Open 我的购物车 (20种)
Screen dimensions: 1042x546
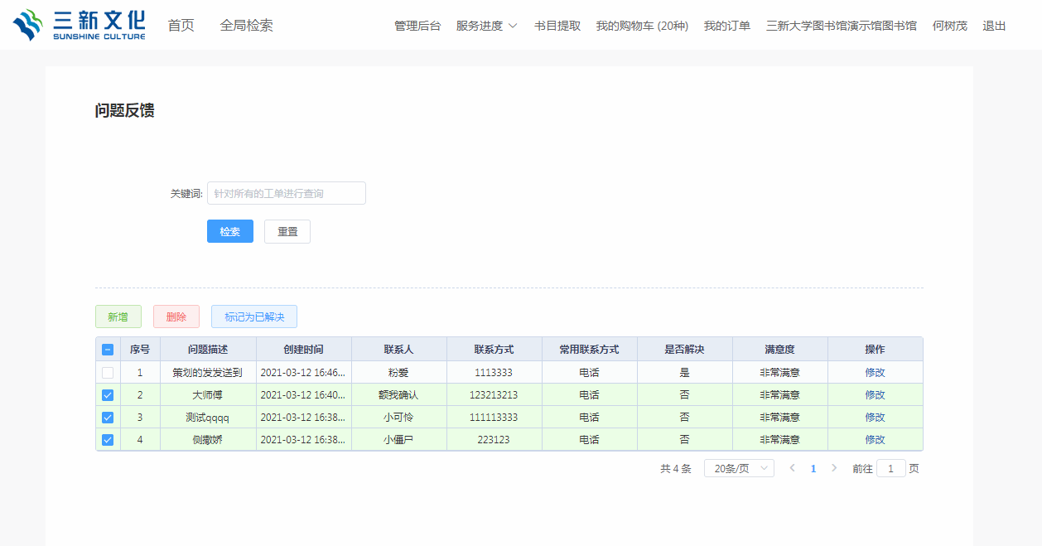[x=642, y=26]
